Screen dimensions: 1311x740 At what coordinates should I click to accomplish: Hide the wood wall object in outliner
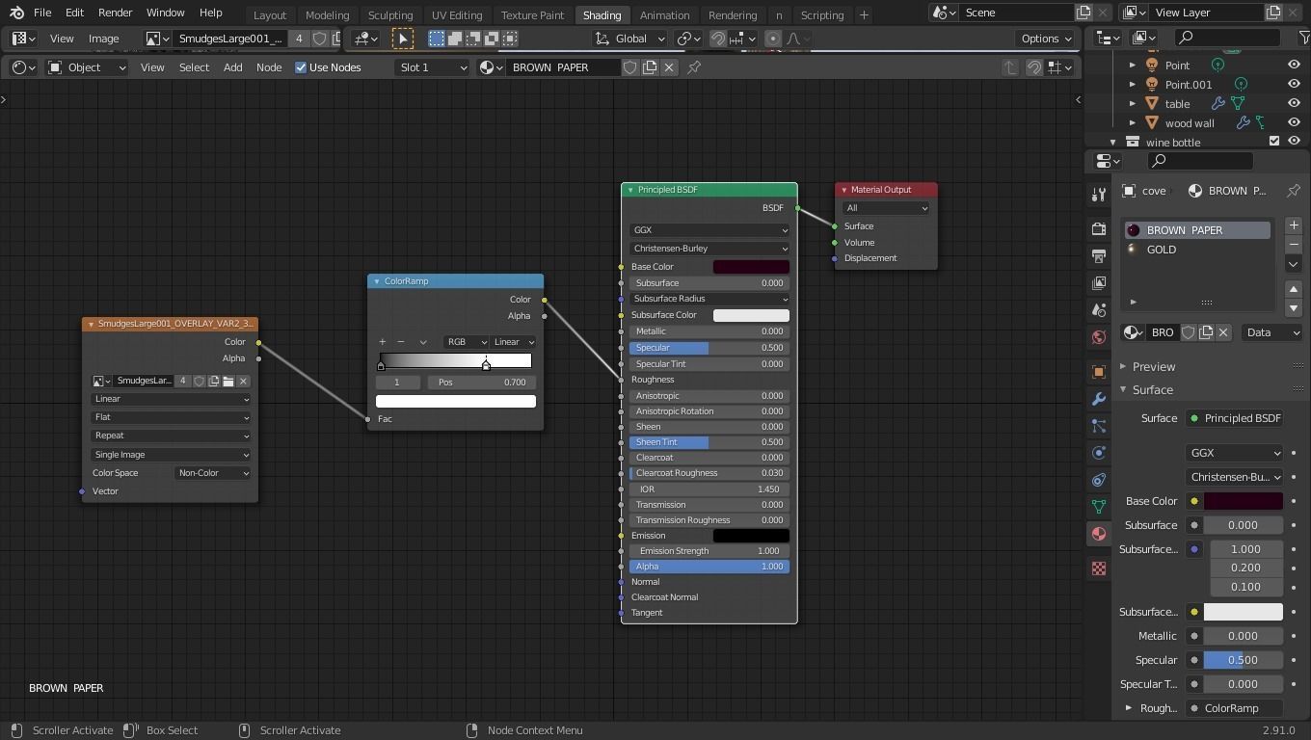coord(1294,122)
